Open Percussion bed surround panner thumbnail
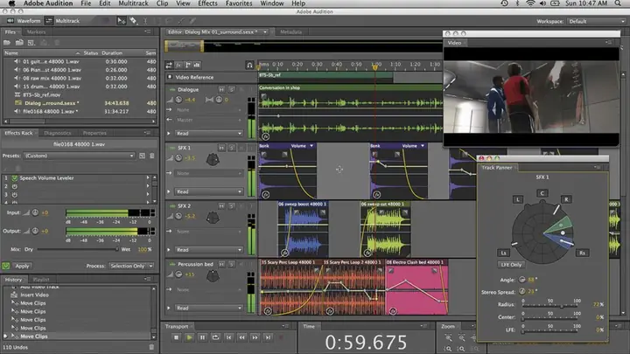630x354 pixels. click(213, 276)
